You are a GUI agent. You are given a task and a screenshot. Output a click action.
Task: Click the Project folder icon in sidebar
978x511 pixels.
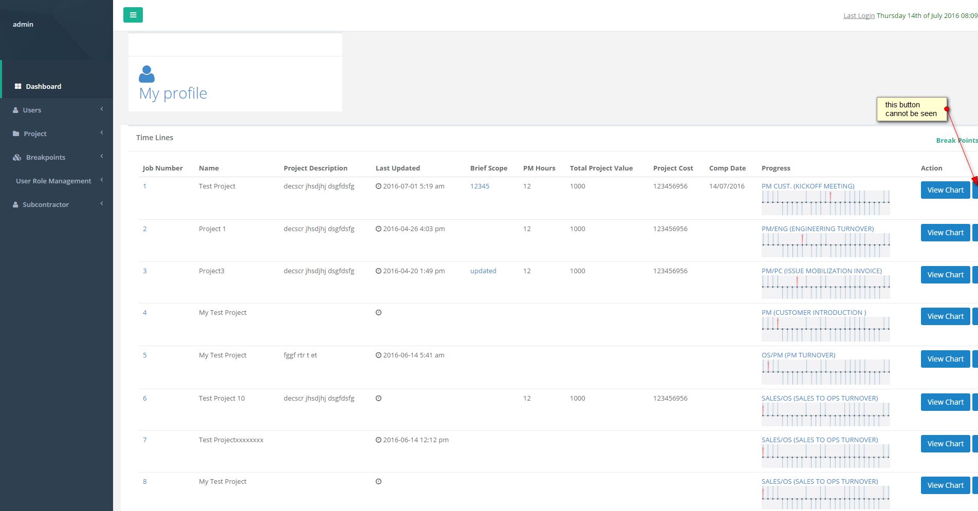tap(16, 134)
